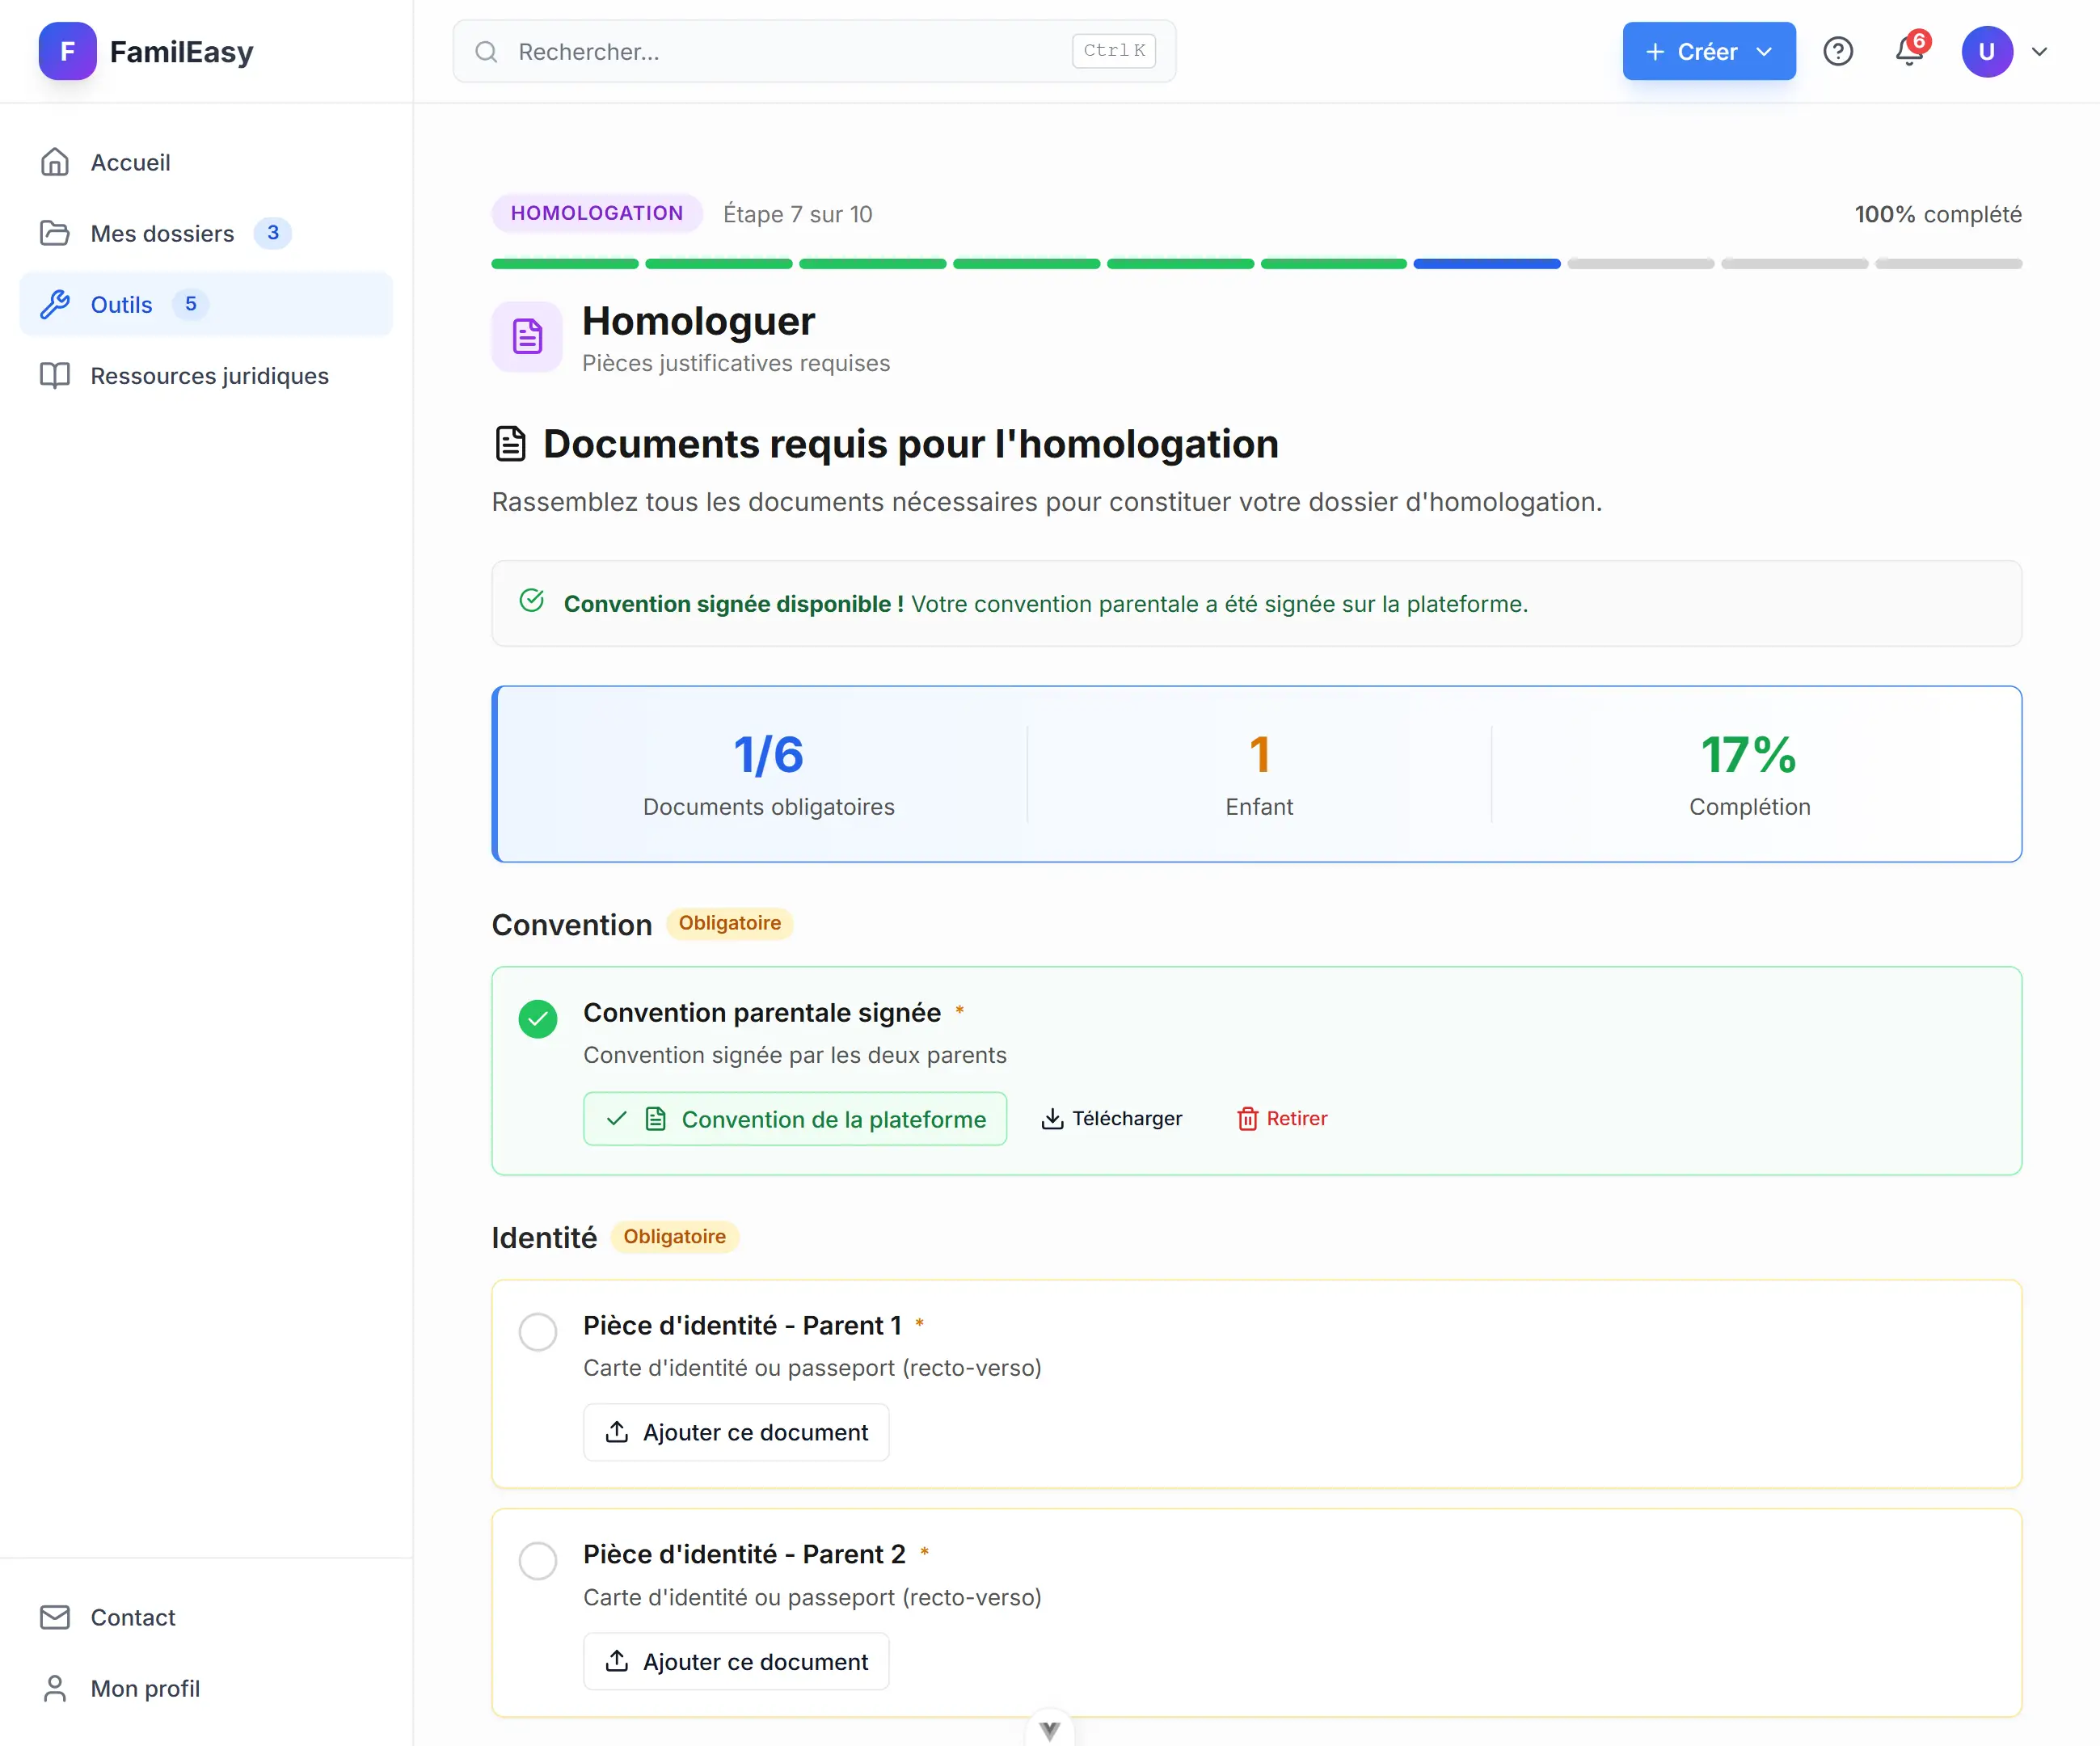This screenshot has height=1746, width=2100.
Task: Check the Pièce d'identité - Parent 2 circle
Action: pyautogui.click(x=538, y=1561)
